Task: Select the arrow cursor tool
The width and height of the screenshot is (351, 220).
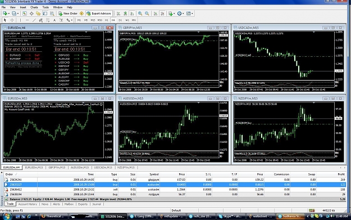Action: pyautogui.click(x=5, y=20)
